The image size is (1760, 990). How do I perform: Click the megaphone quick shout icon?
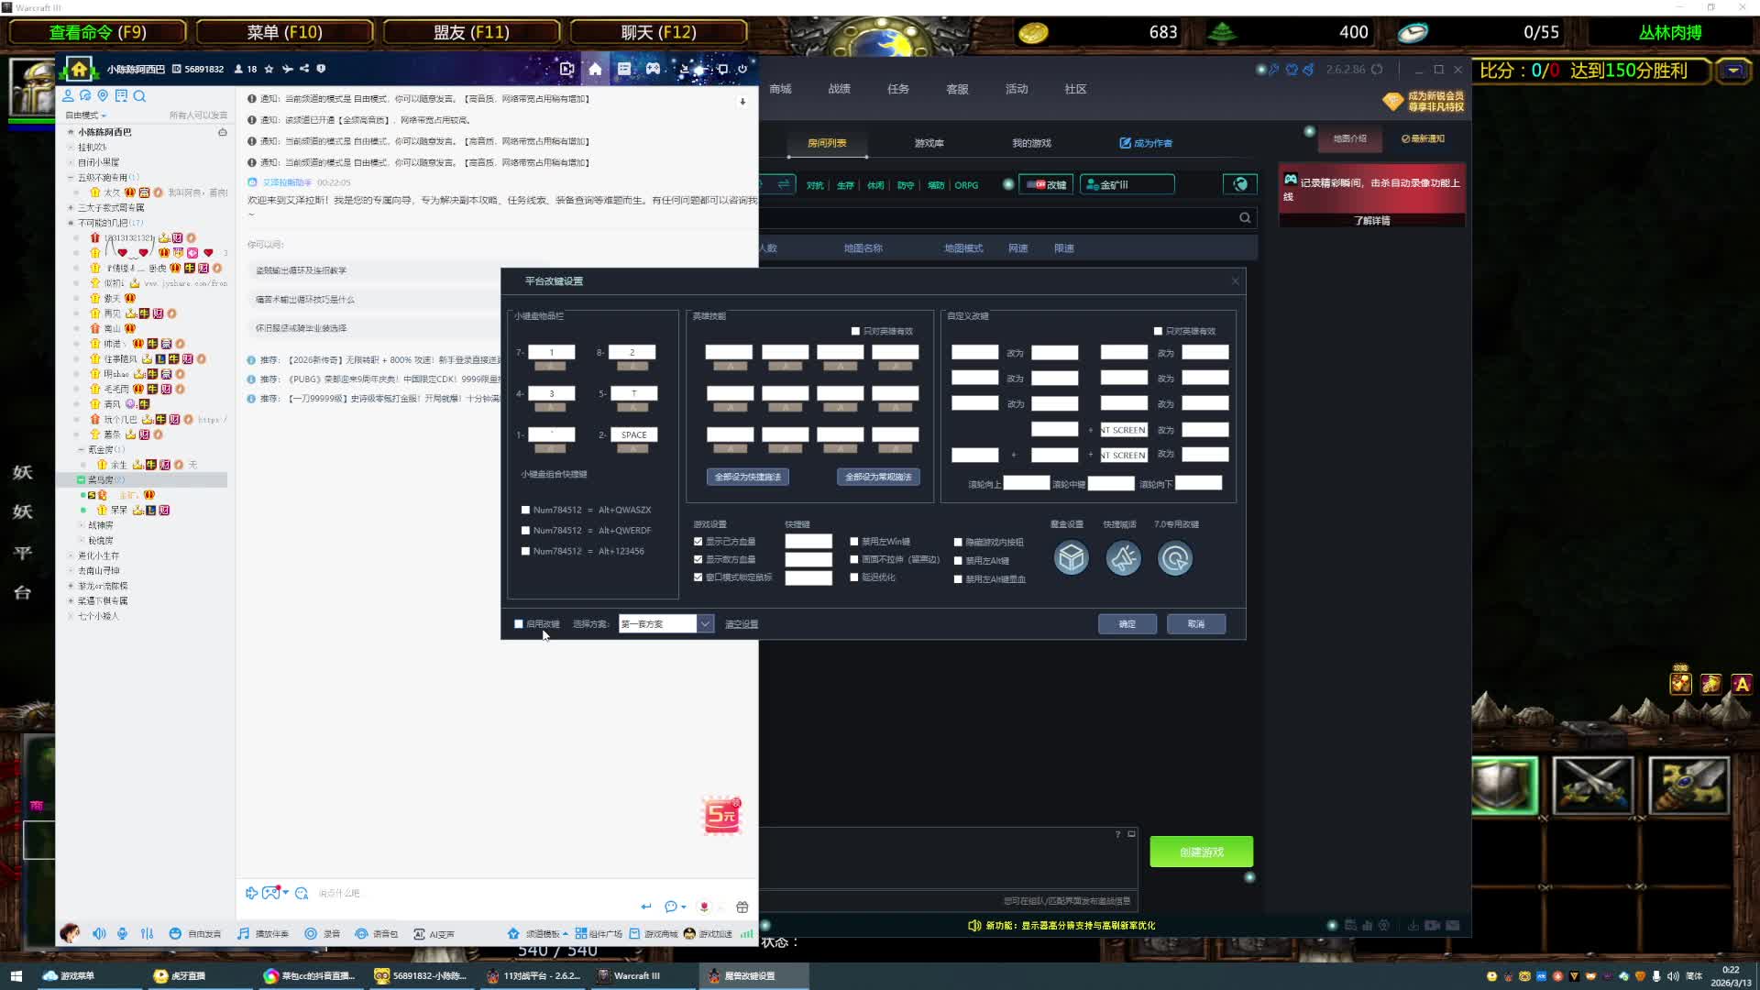coord(1123,557)
